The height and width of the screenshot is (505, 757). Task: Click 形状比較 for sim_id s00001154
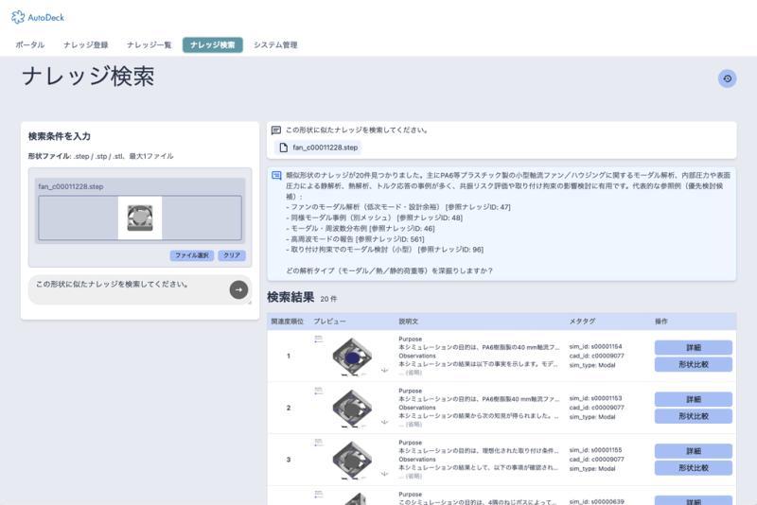pyautogui.click(x=694, y=364)
